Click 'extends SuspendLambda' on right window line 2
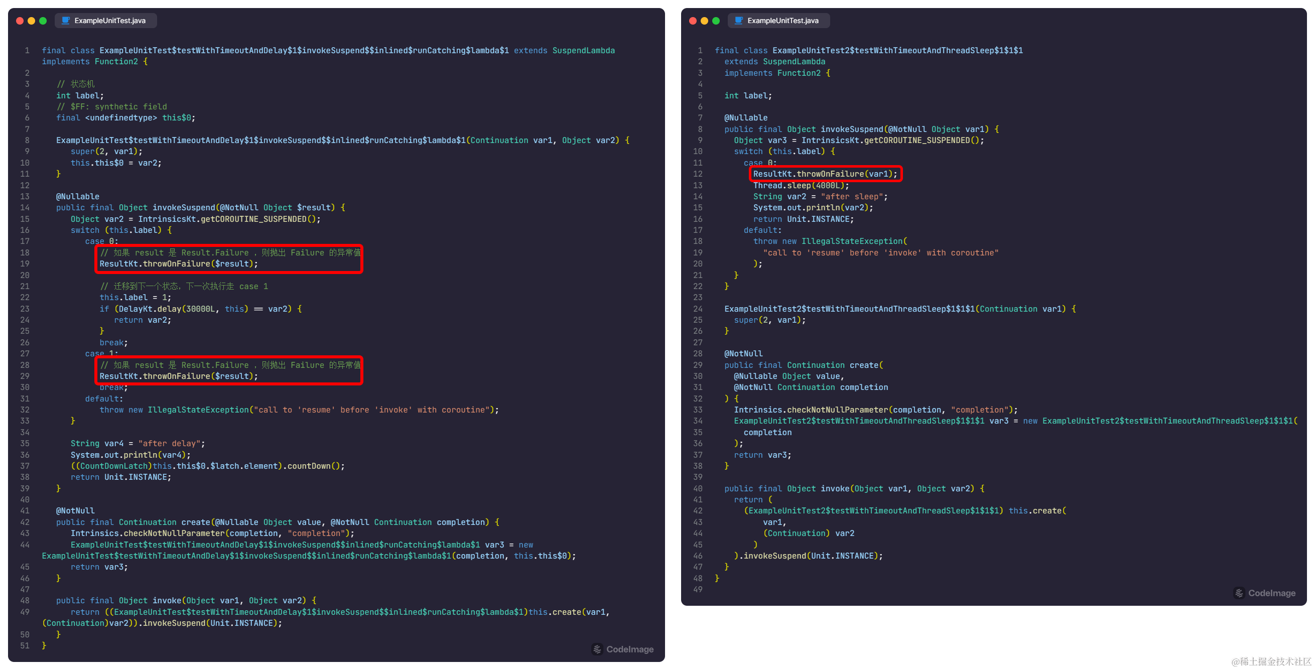1315x670 pixels. pyautogui.click(x=774, y=62)
